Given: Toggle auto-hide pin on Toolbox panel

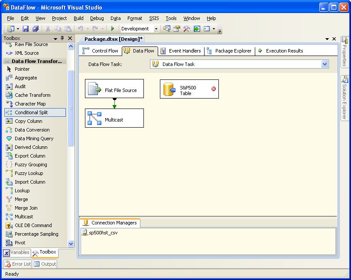Looking at the screenshot, I should (62, 38).
